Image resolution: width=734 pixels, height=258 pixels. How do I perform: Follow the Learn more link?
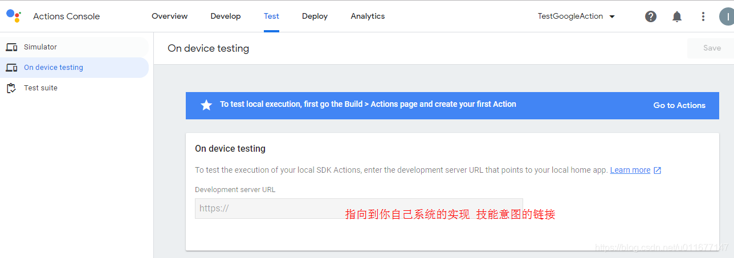pos(630,170)
